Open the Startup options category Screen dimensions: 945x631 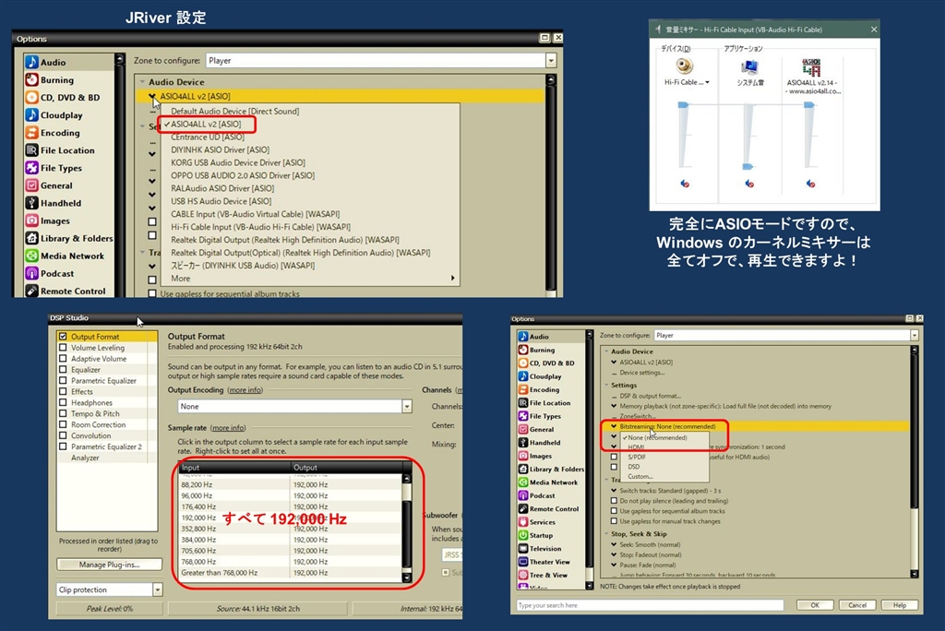(x=536, y=535)
